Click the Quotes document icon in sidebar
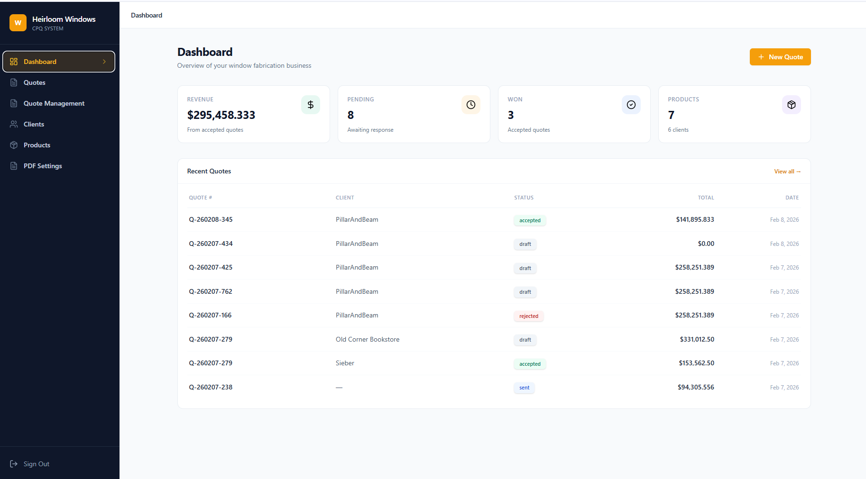866x479 pixels. 14,82
